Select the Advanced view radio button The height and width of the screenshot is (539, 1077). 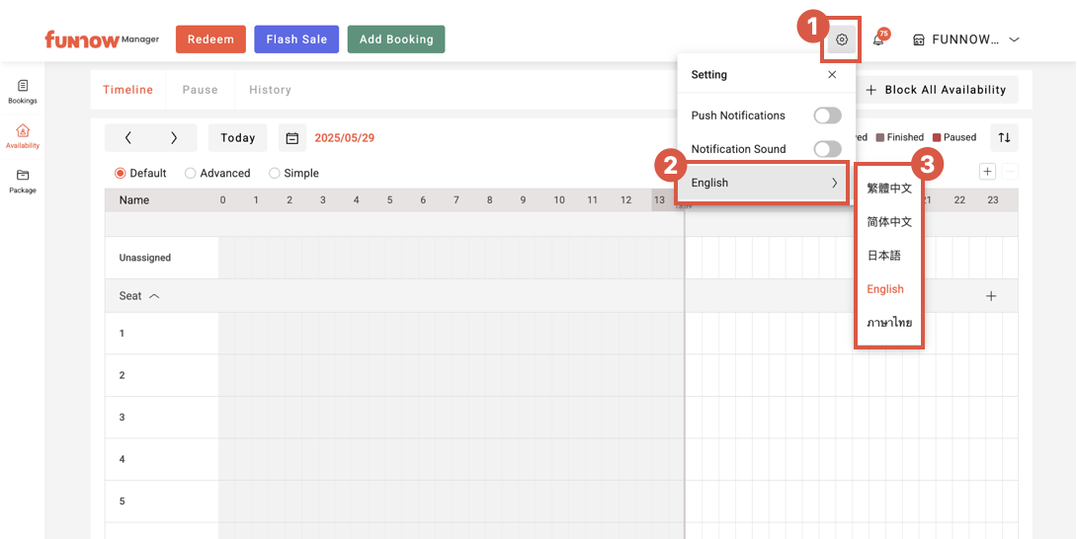pos(191,174)
